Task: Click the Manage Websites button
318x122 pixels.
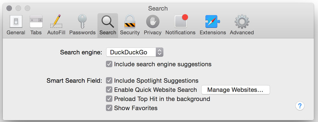Action: (235, 90)
